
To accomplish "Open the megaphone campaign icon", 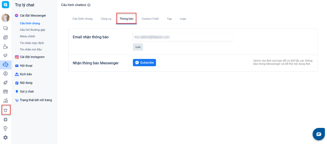I will pyautogui.click(x=5, y=55).
